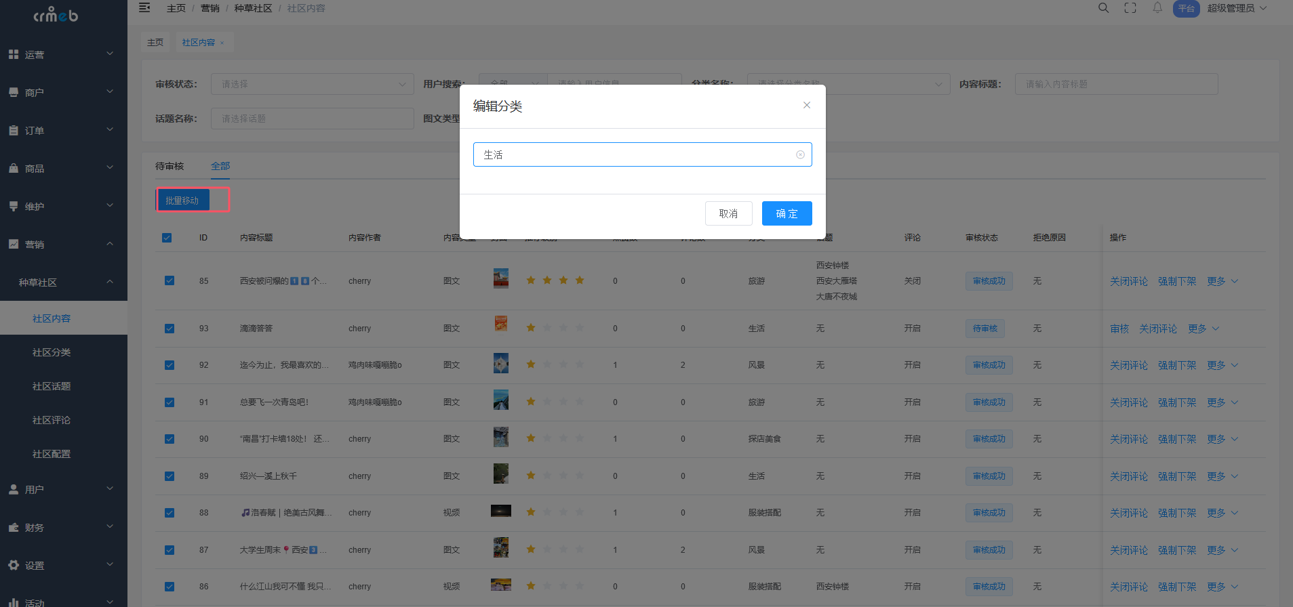Uncheck the checkbox for row ID 90
1293x607 pixels.
coord(170,439)
